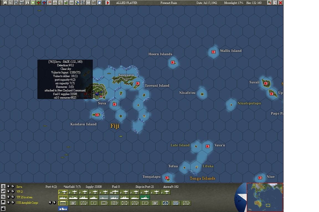Click the red plane on green background icon
319x212 pixels.
[38, 3]
